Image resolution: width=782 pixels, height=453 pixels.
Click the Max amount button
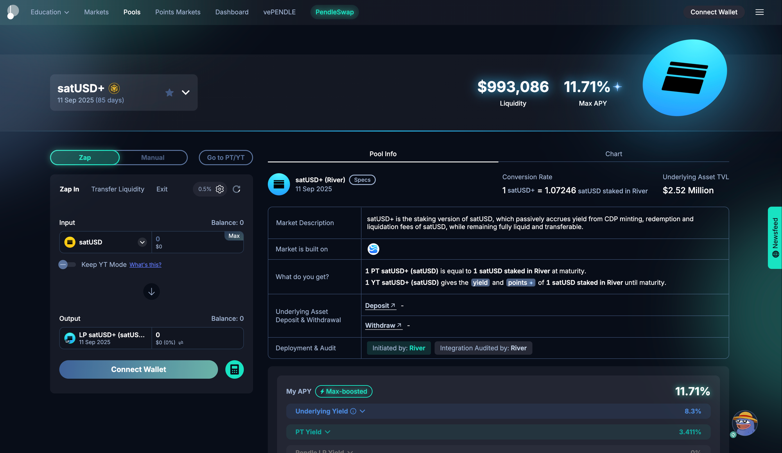234,236
